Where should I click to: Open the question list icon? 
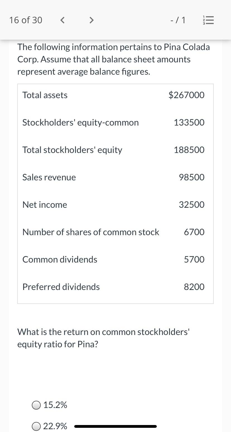click(x=209, y=20)
